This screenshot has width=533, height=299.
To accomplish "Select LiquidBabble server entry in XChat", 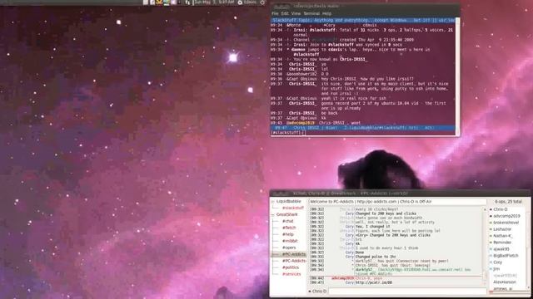I will tap(288, 201).
